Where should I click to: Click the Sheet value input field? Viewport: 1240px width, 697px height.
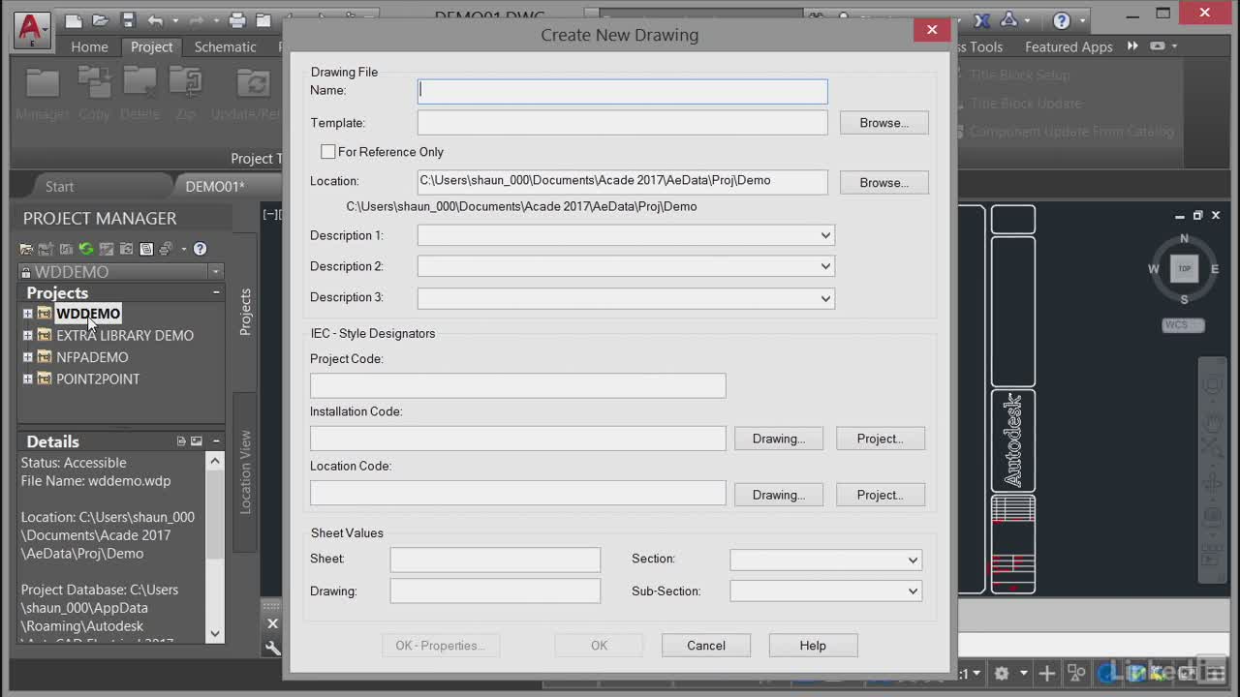click(x=495, y=560)
